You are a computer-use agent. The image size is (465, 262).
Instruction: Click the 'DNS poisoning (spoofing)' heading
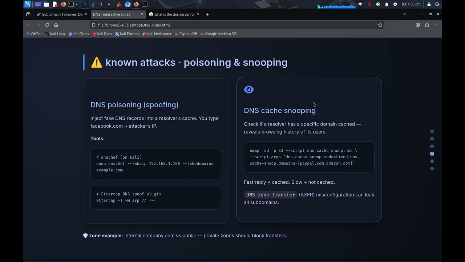(x=134, y=105)
